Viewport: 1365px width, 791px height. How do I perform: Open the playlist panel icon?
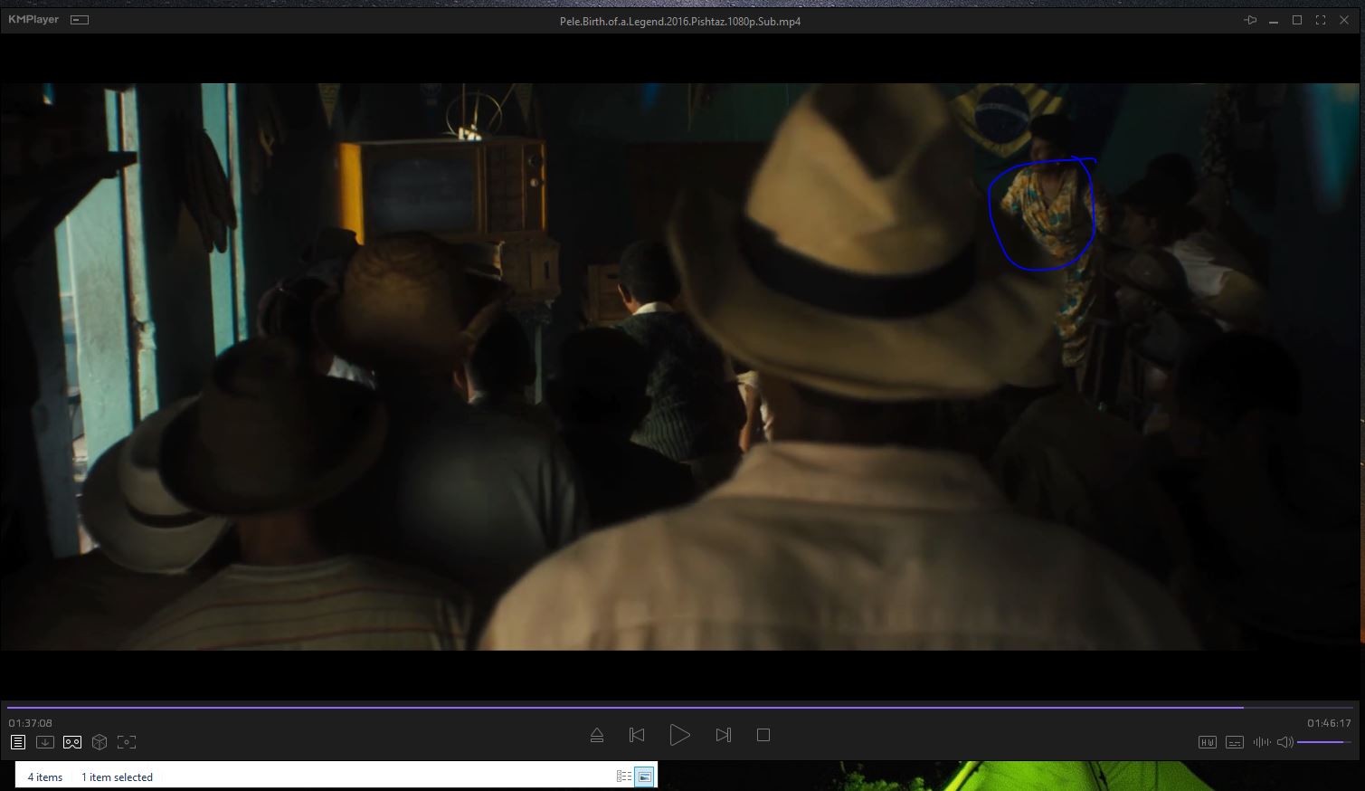pyautogui.click(x=18, y=742)
